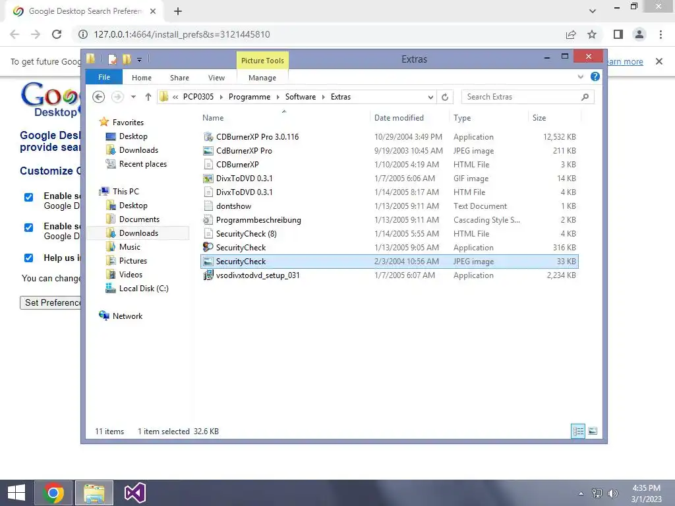
Task: Toggle first Enable checkbox in Chrome page
Action: 28,198
